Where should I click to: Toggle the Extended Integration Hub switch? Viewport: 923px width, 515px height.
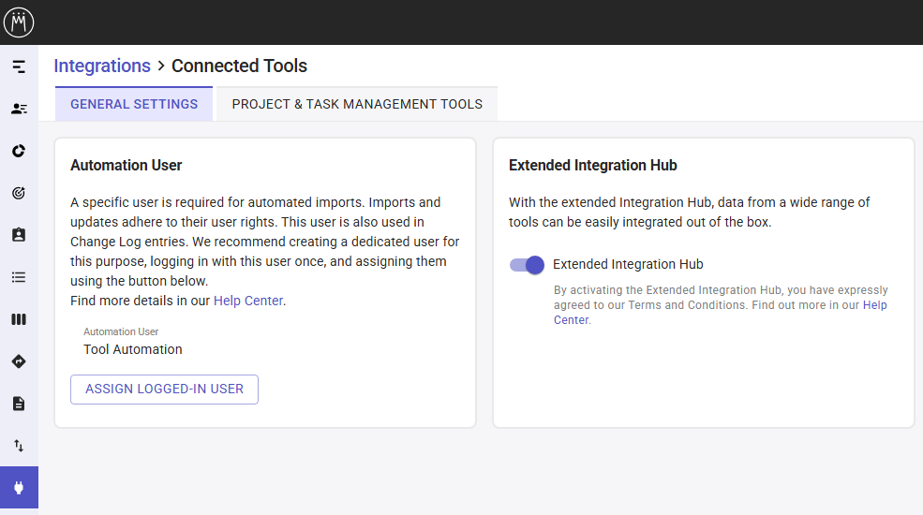pyautogui.click(x=527, y=265)
